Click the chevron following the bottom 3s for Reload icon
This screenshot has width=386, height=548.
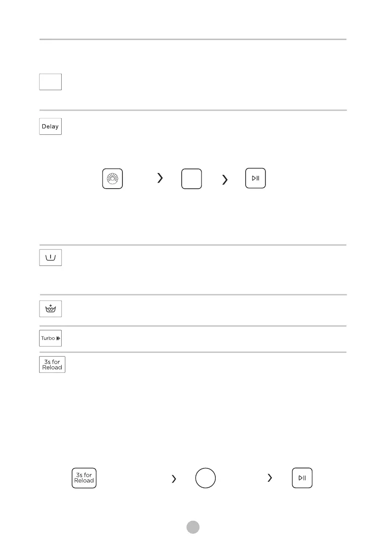pyautogui.click(x=174, y=479)
